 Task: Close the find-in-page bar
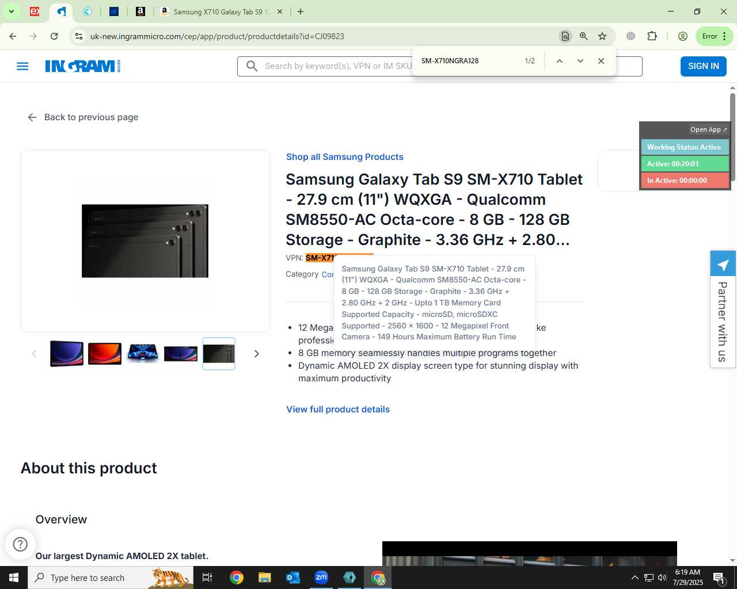point(601,61)
